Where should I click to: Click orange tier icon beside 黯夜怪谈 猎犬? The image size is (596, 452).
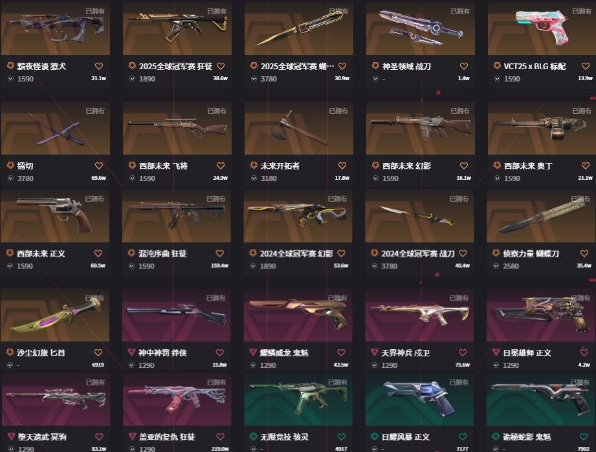click(10, 66)
